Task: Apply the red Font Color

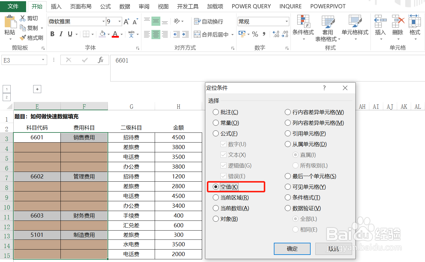Action: tap(116, 34)
